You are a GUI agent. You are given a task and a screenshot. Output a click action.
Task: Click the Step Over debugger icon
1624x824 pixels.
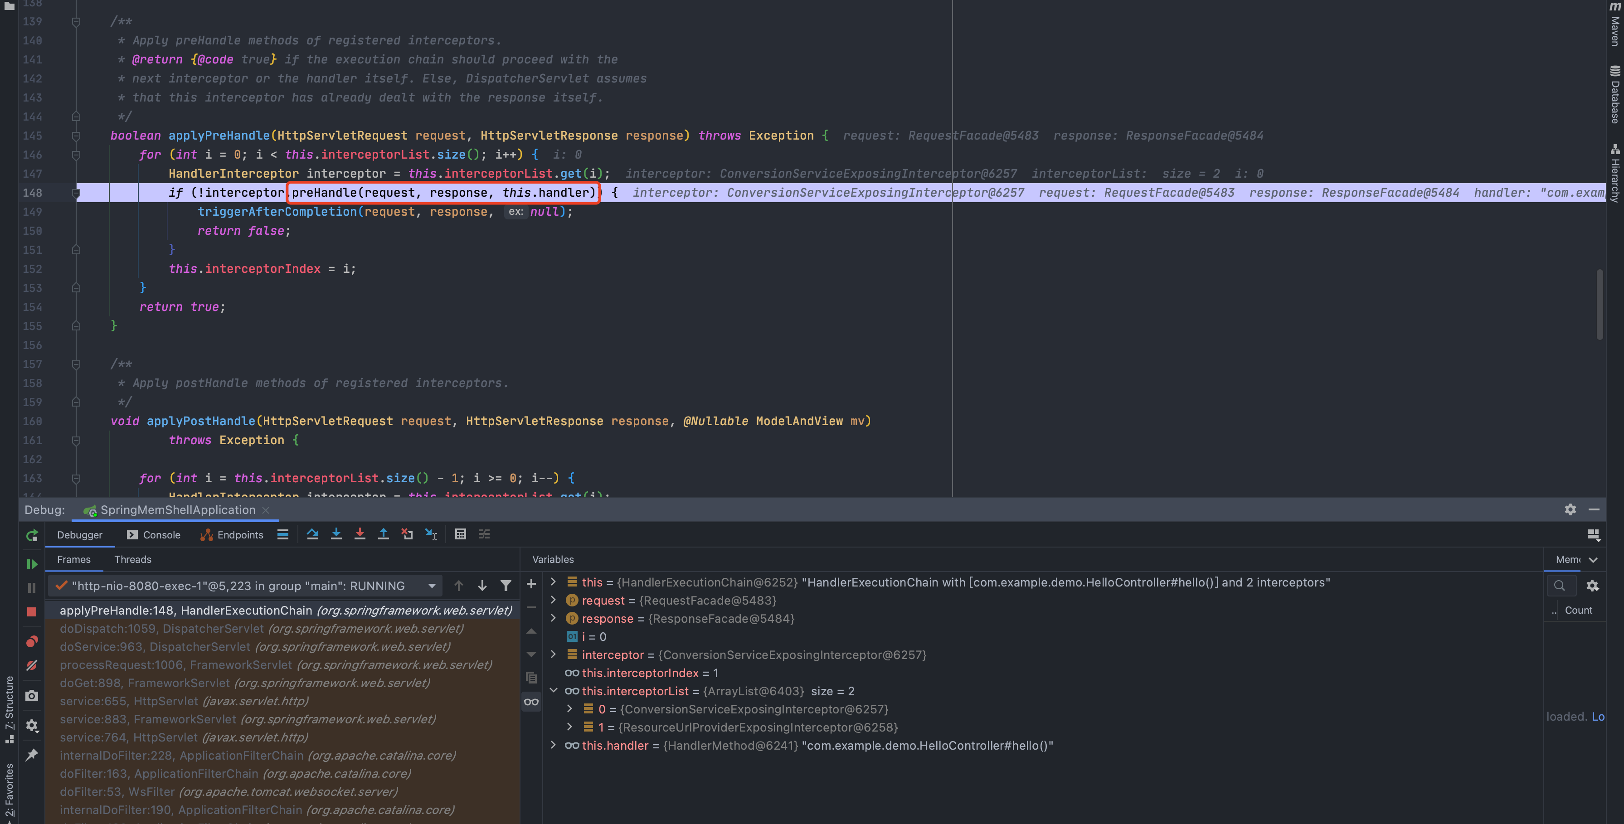pyautogui.click(x=312, y=534)
